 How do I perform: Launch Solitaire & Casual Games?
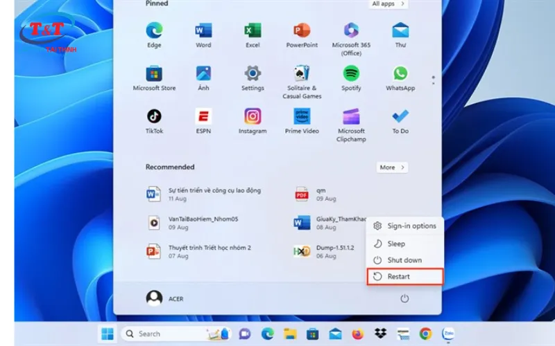click(302, 82)
